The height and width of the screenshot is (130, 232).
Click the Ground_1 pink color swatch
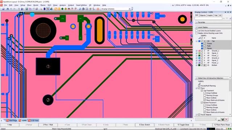pyautogui.click(x=199, y=51)
